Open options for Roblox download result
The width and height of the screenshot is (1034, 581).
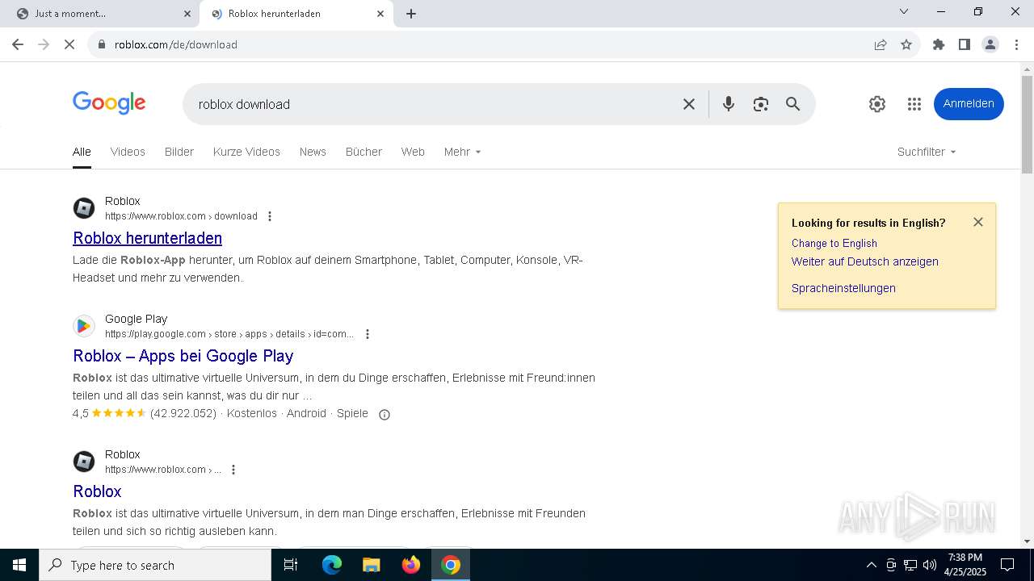[x=270, y=216]
